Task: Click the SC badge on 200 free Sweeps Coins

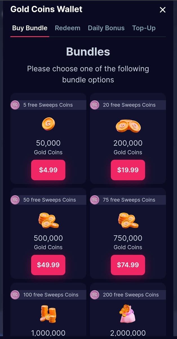Action: pos(95,295)
